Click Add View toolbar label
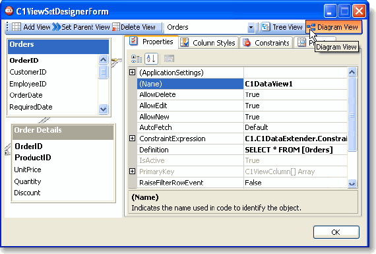 [37, 27]
